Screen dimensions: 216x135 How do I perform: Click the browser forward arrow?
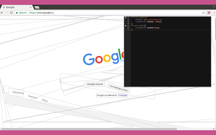pyautogui.click(x=6, y=13)
